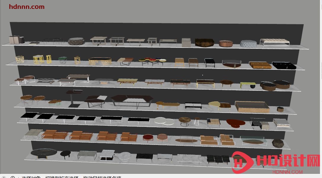Select the dark brown faceted rock table
This screenshot has width=322, height=178.
pyautogui.click(x=204, y=43)
